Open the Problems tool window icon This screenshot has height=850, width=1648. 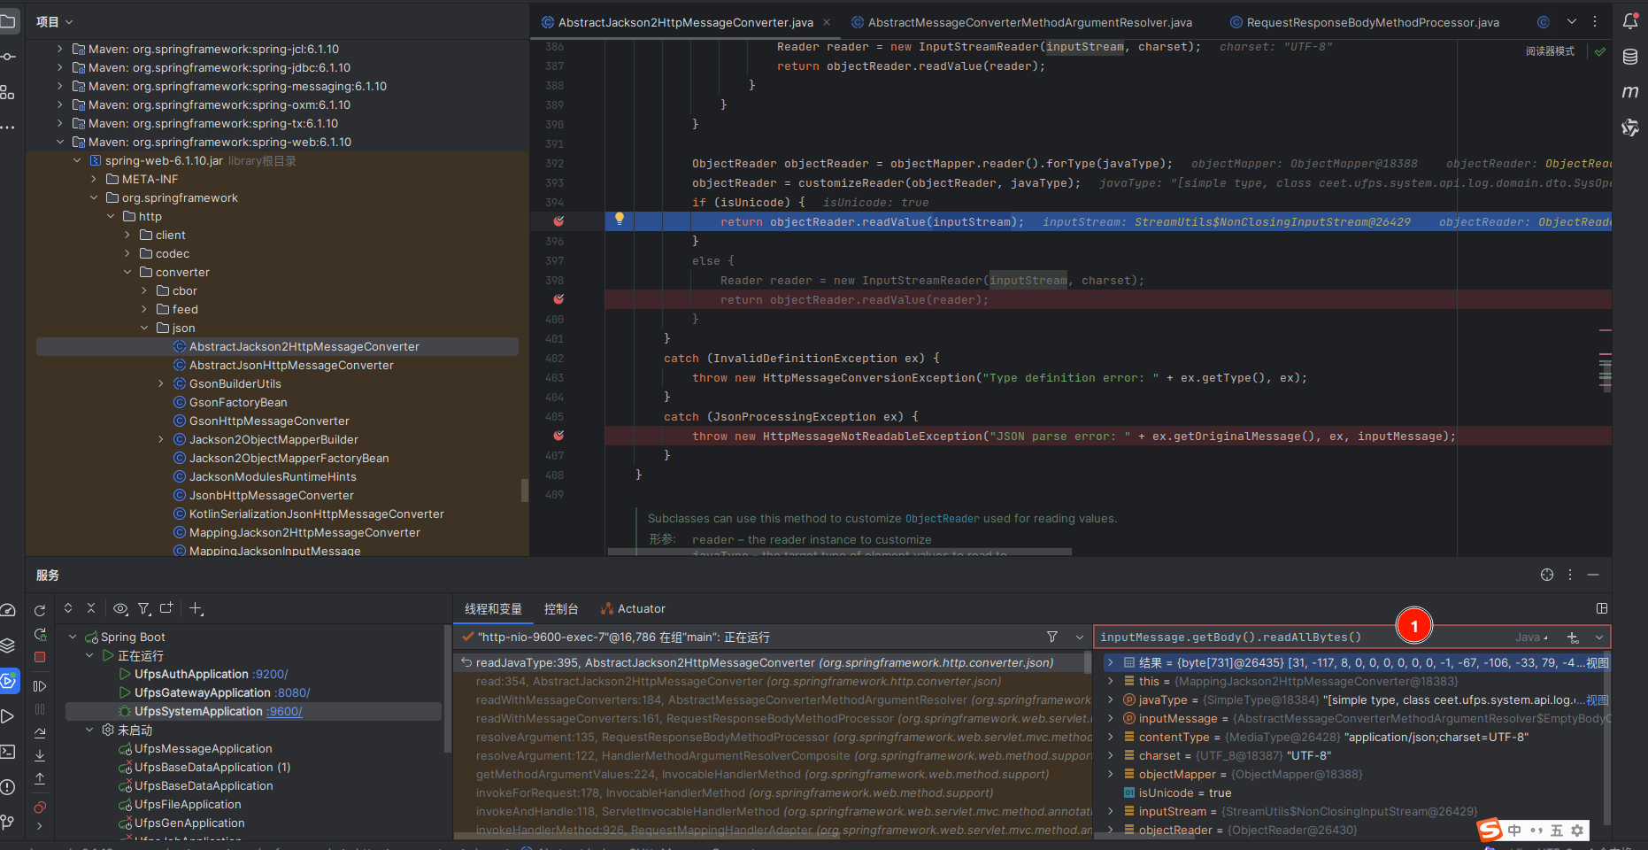(x=8, y=787)
